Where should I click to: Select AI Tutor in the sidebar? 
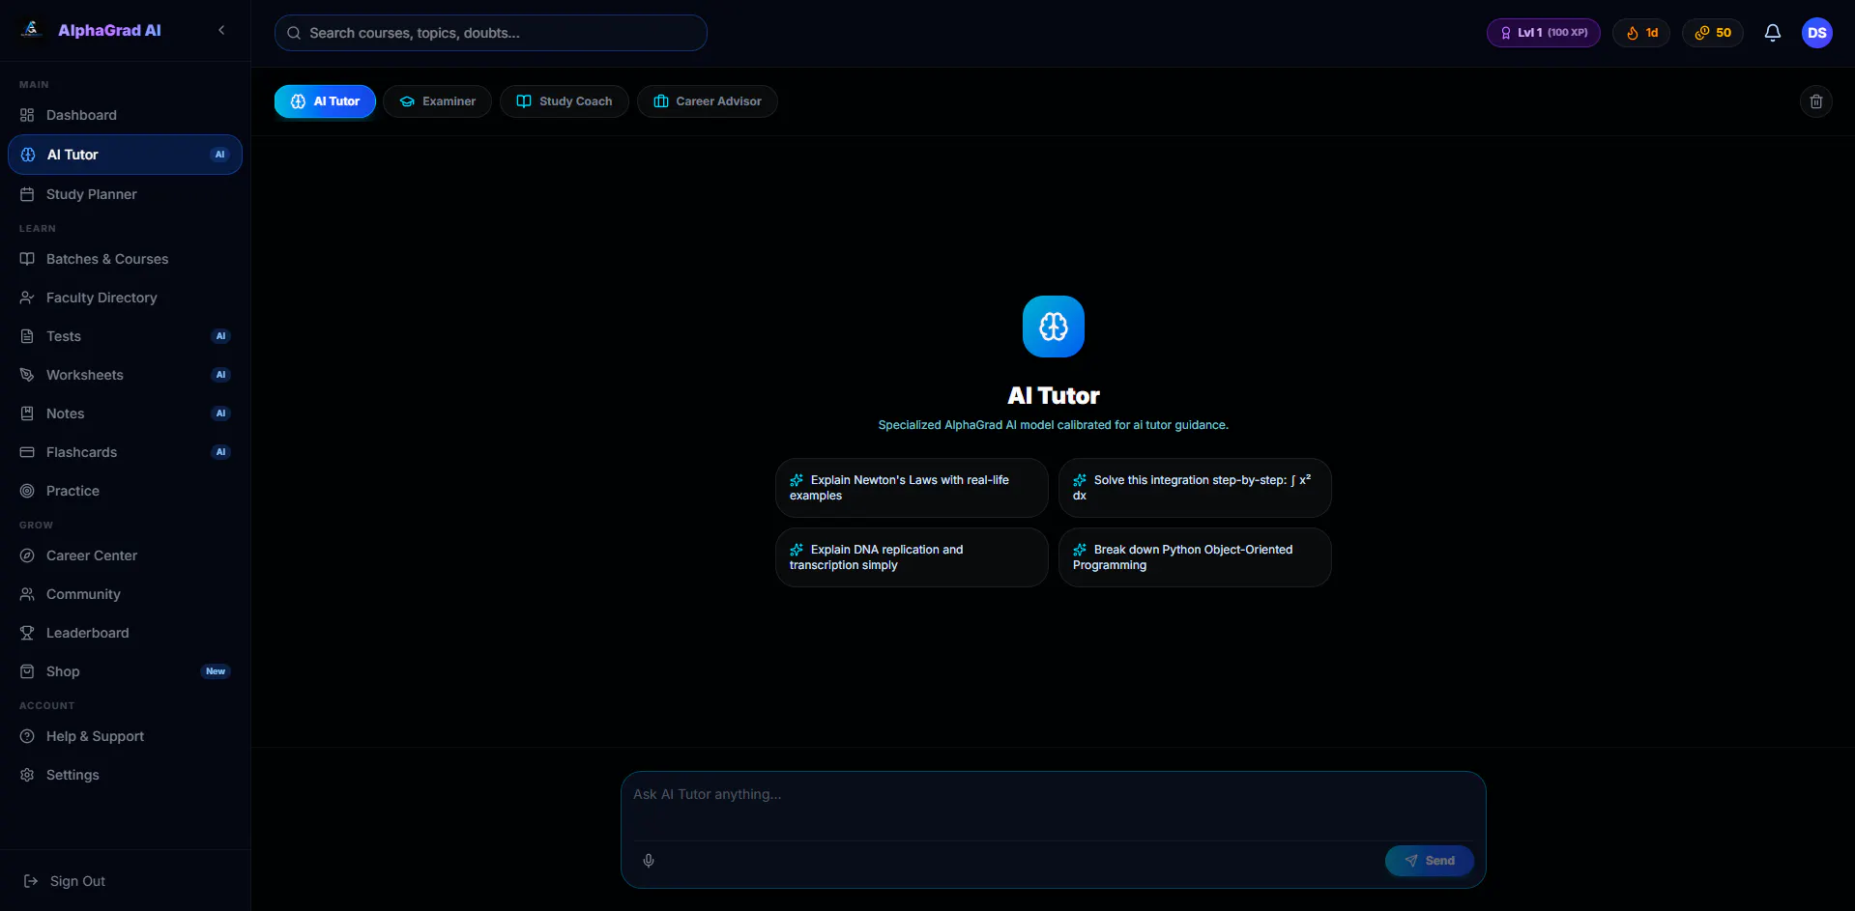[x=125, y=155]
